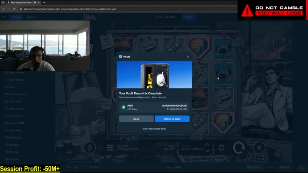Click the stake.com URL in the address bar
The image size is (308, 173).
tap(70, 9)
